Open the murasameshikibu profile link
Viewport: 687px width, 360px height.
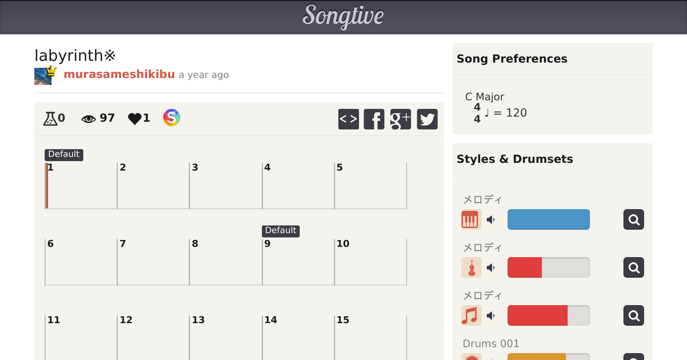point(119,74)
